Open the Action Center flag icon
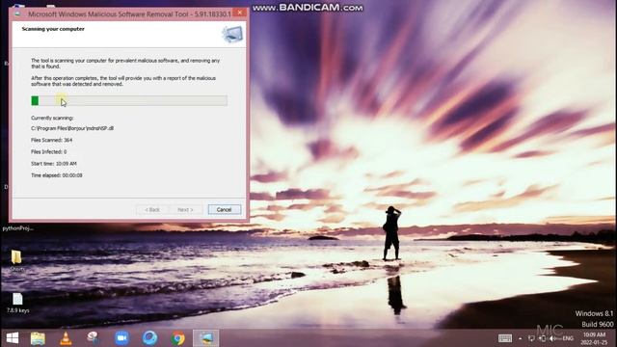The height and width of the screenshot is (347, 617). 531,338
